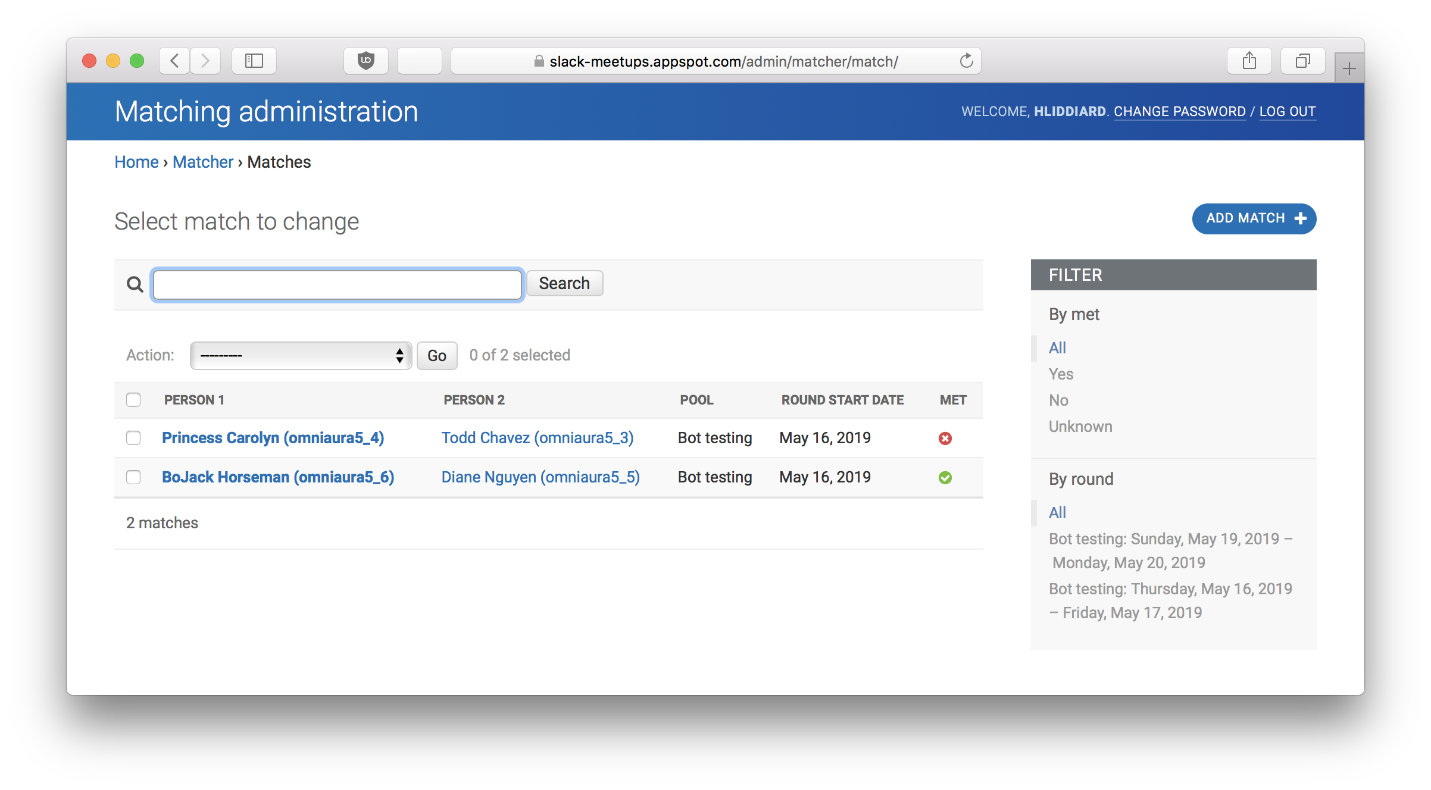Sort by the Pool column header
Viewport: 1431px width, 790px height.
[696, 400]
